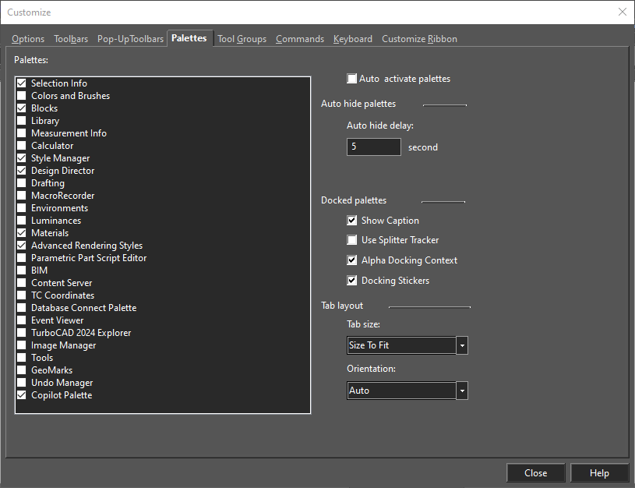Viewport: 635px width, 488px height.
Task: Click the Close button
Action: pos(535,473)
